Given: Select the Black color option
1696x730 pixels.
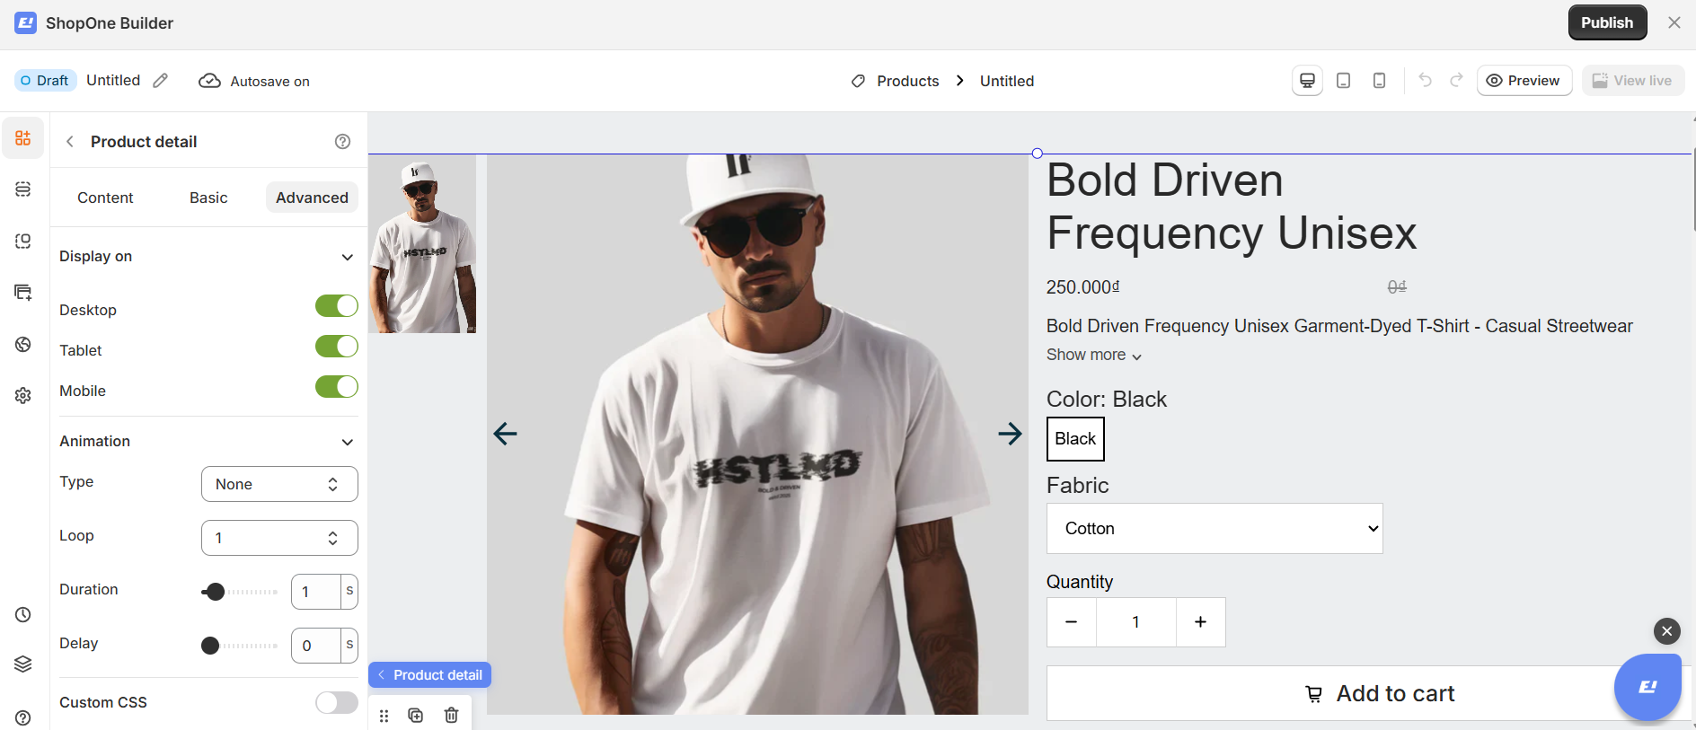Looking at the screenshot, I should 1075,439.
